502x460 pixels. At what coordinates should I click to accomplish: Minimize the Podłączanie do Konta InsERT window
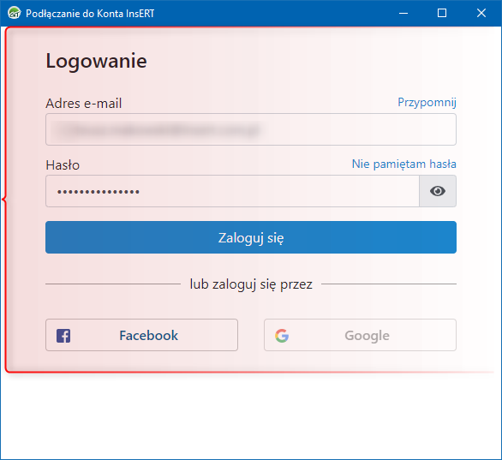(403, 13)
